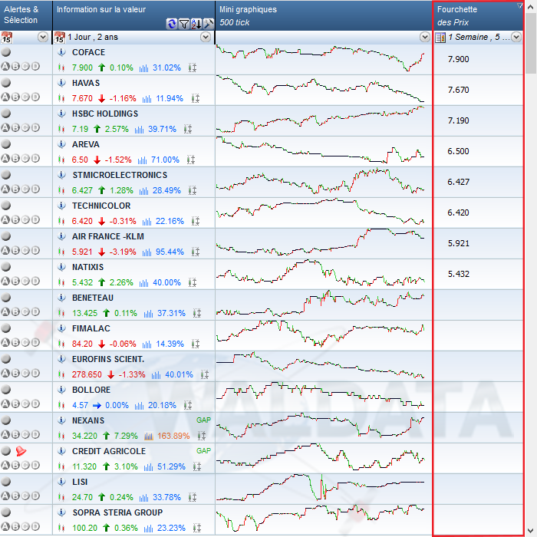Click GAP label in NEXANS row
Image resolution: width=537 pixels, height=537 pixels.
tap(203, 420)
